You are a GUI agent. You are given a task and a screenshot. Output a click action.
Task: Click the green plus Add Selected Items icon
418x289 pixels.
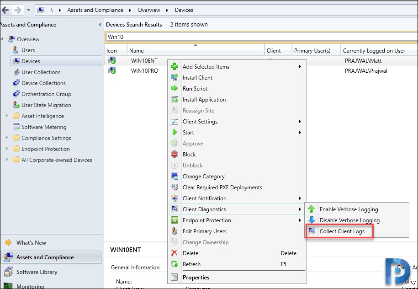click(175, 66)
